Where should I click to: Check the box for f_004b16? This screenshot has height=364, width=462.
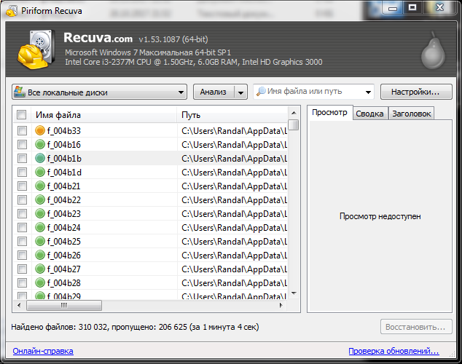tap(22, 144)
